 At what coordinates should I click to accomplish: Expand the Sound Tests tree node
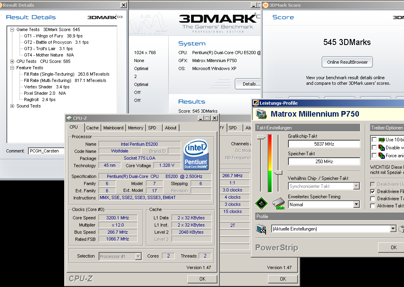[x=12, y=106]
